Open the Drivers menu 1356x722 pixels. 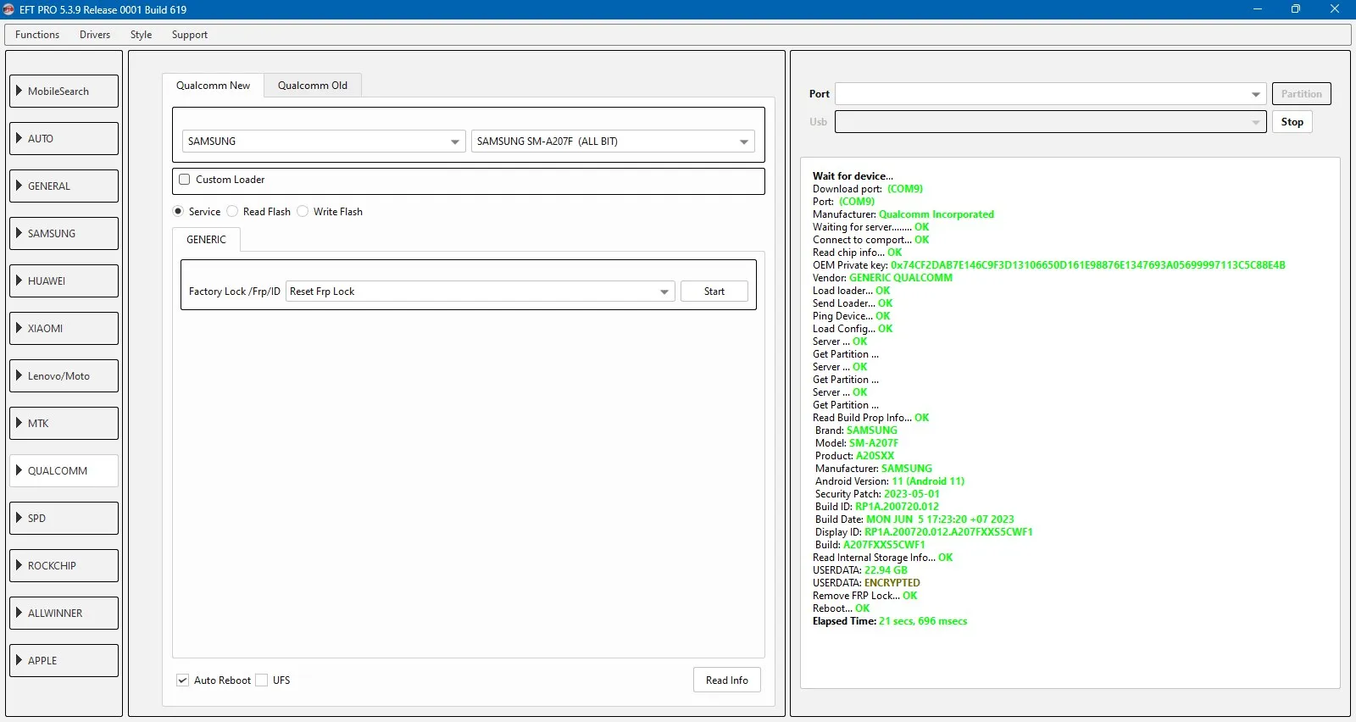(x=95, y=35)
